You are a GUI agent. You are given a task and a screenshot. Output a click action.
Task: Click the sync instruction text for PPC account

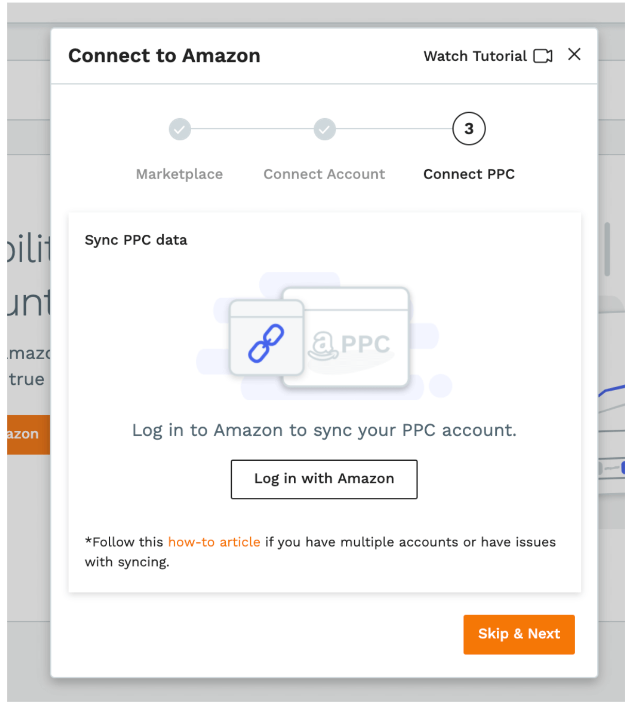pyautogui.click(x=324, y=430)
